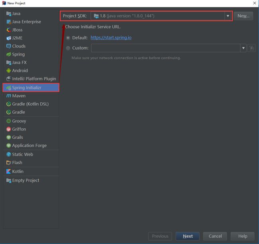This screenshot has width=259, height=244.
Task: Click the Gradle icon
Action: (x=9, y=112)
